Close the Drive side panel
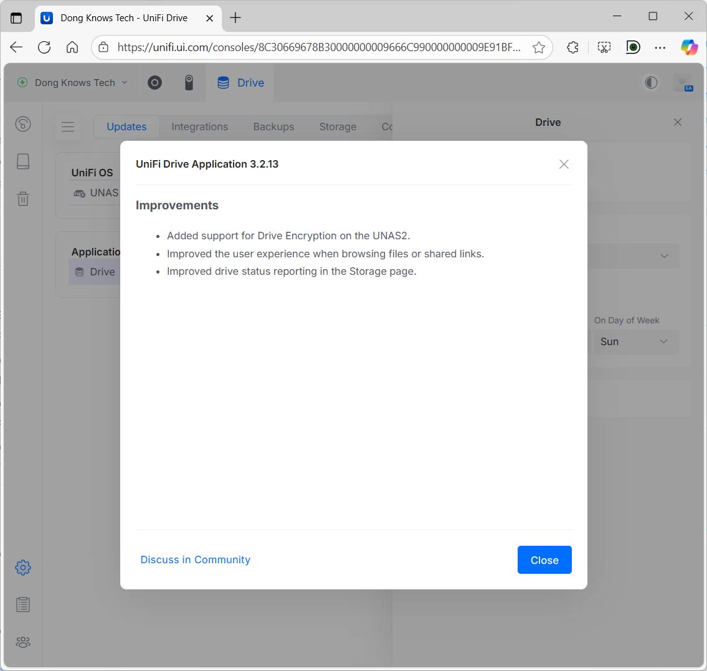The height and width of the screenshot is (671, 707). click(678, 123)
